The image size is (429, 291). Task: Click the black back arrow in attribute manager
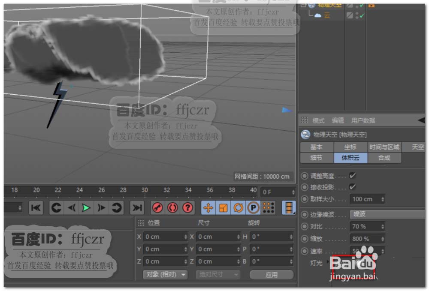(x=421, y=120)
